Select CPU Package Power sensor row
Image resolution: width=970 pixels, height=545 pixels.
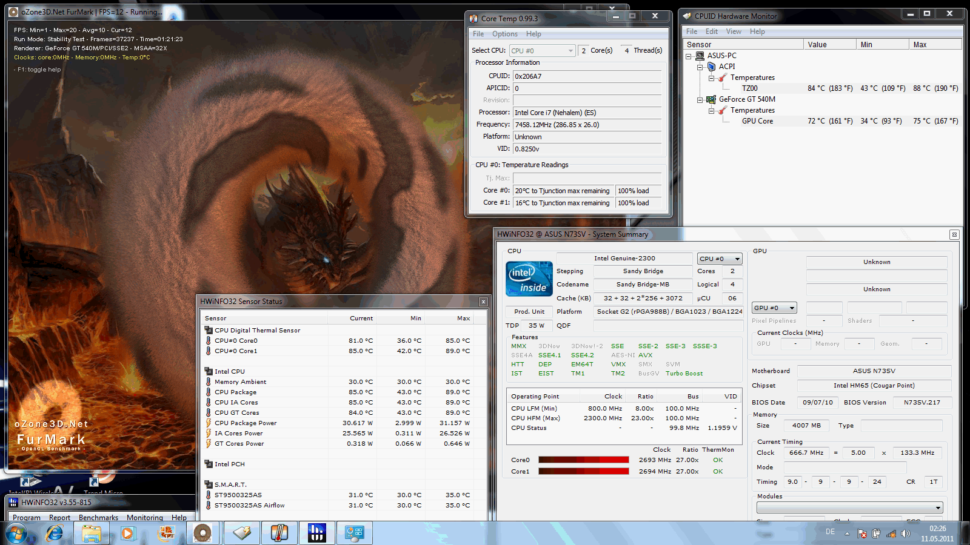tap(344, 423)
